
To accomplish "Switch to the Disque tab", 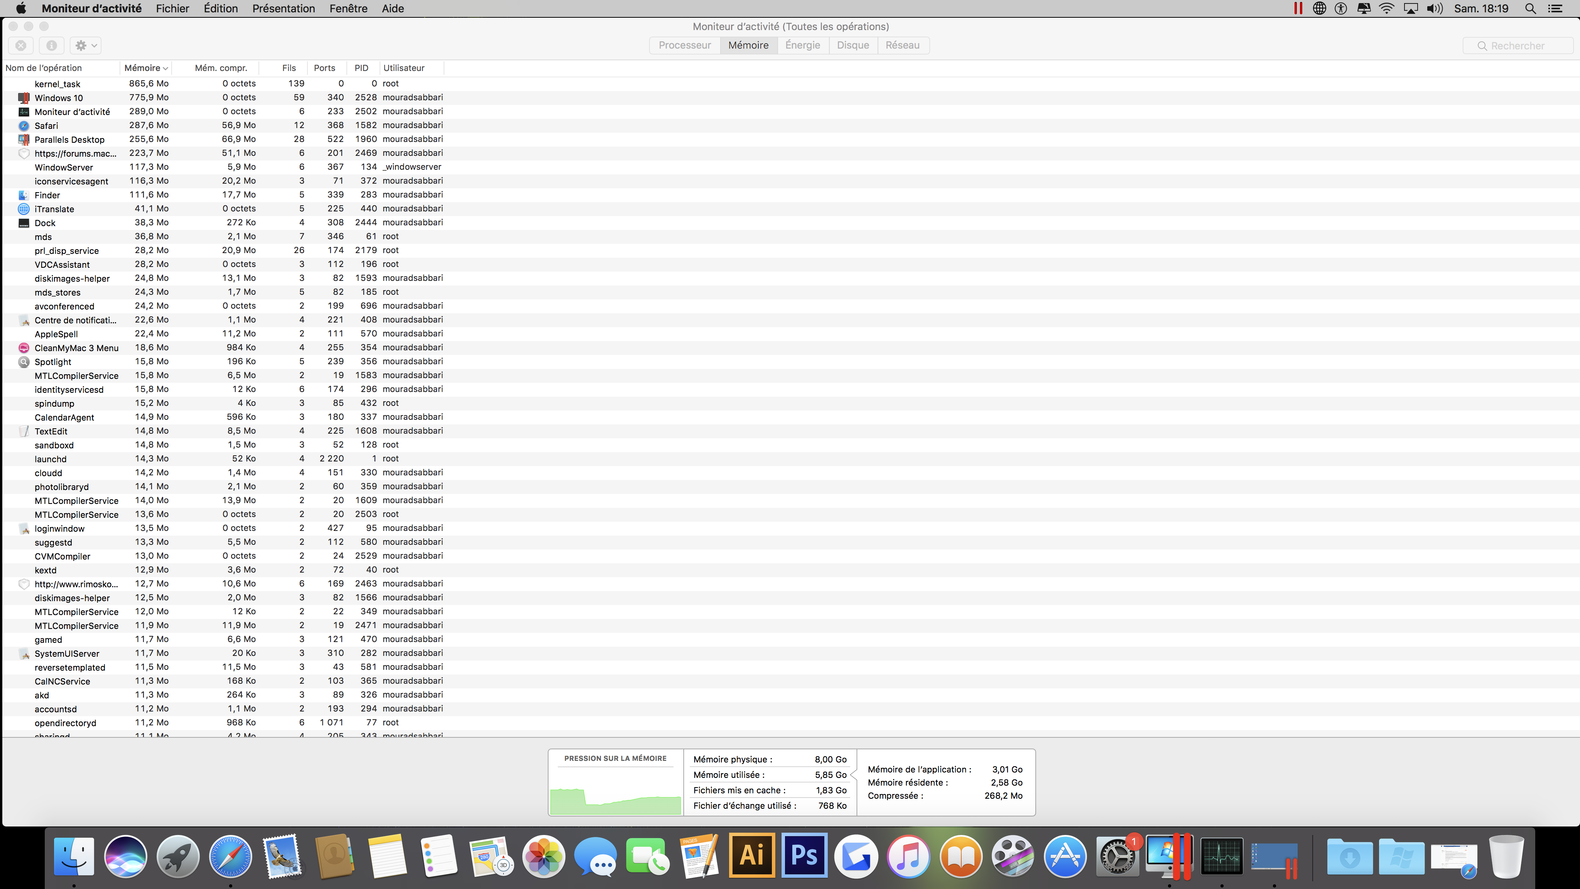I will (852, 46).
